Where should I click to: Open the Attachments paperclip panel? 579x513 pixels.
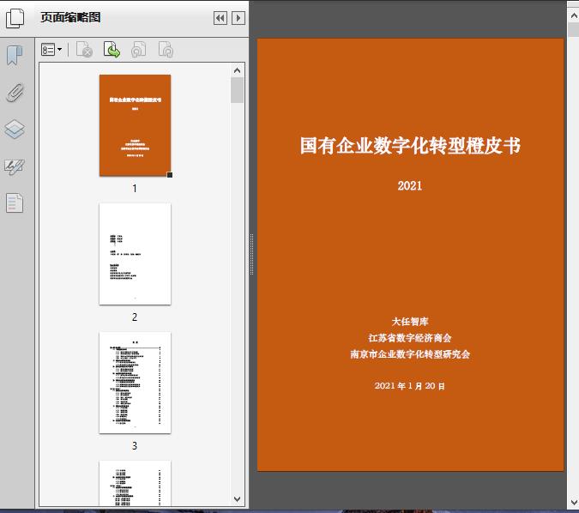click(x=15, y=93)
